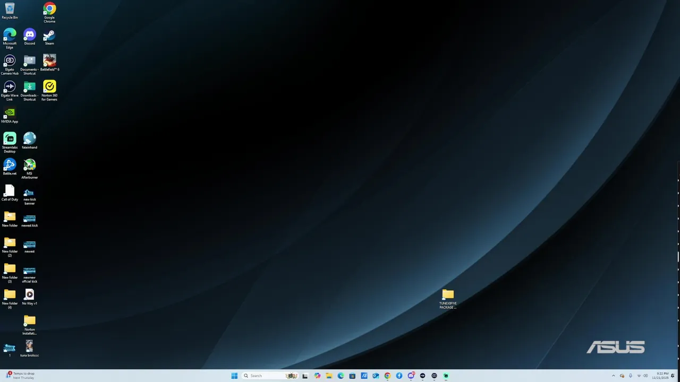
Task: Select the fateinhand desktop icon
Action: 30,141
